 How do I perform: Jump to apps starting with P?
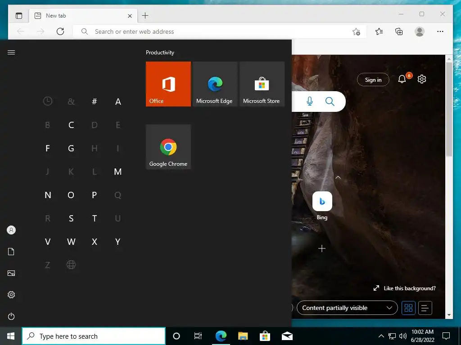pyautogui.click(x=95, y=195)
